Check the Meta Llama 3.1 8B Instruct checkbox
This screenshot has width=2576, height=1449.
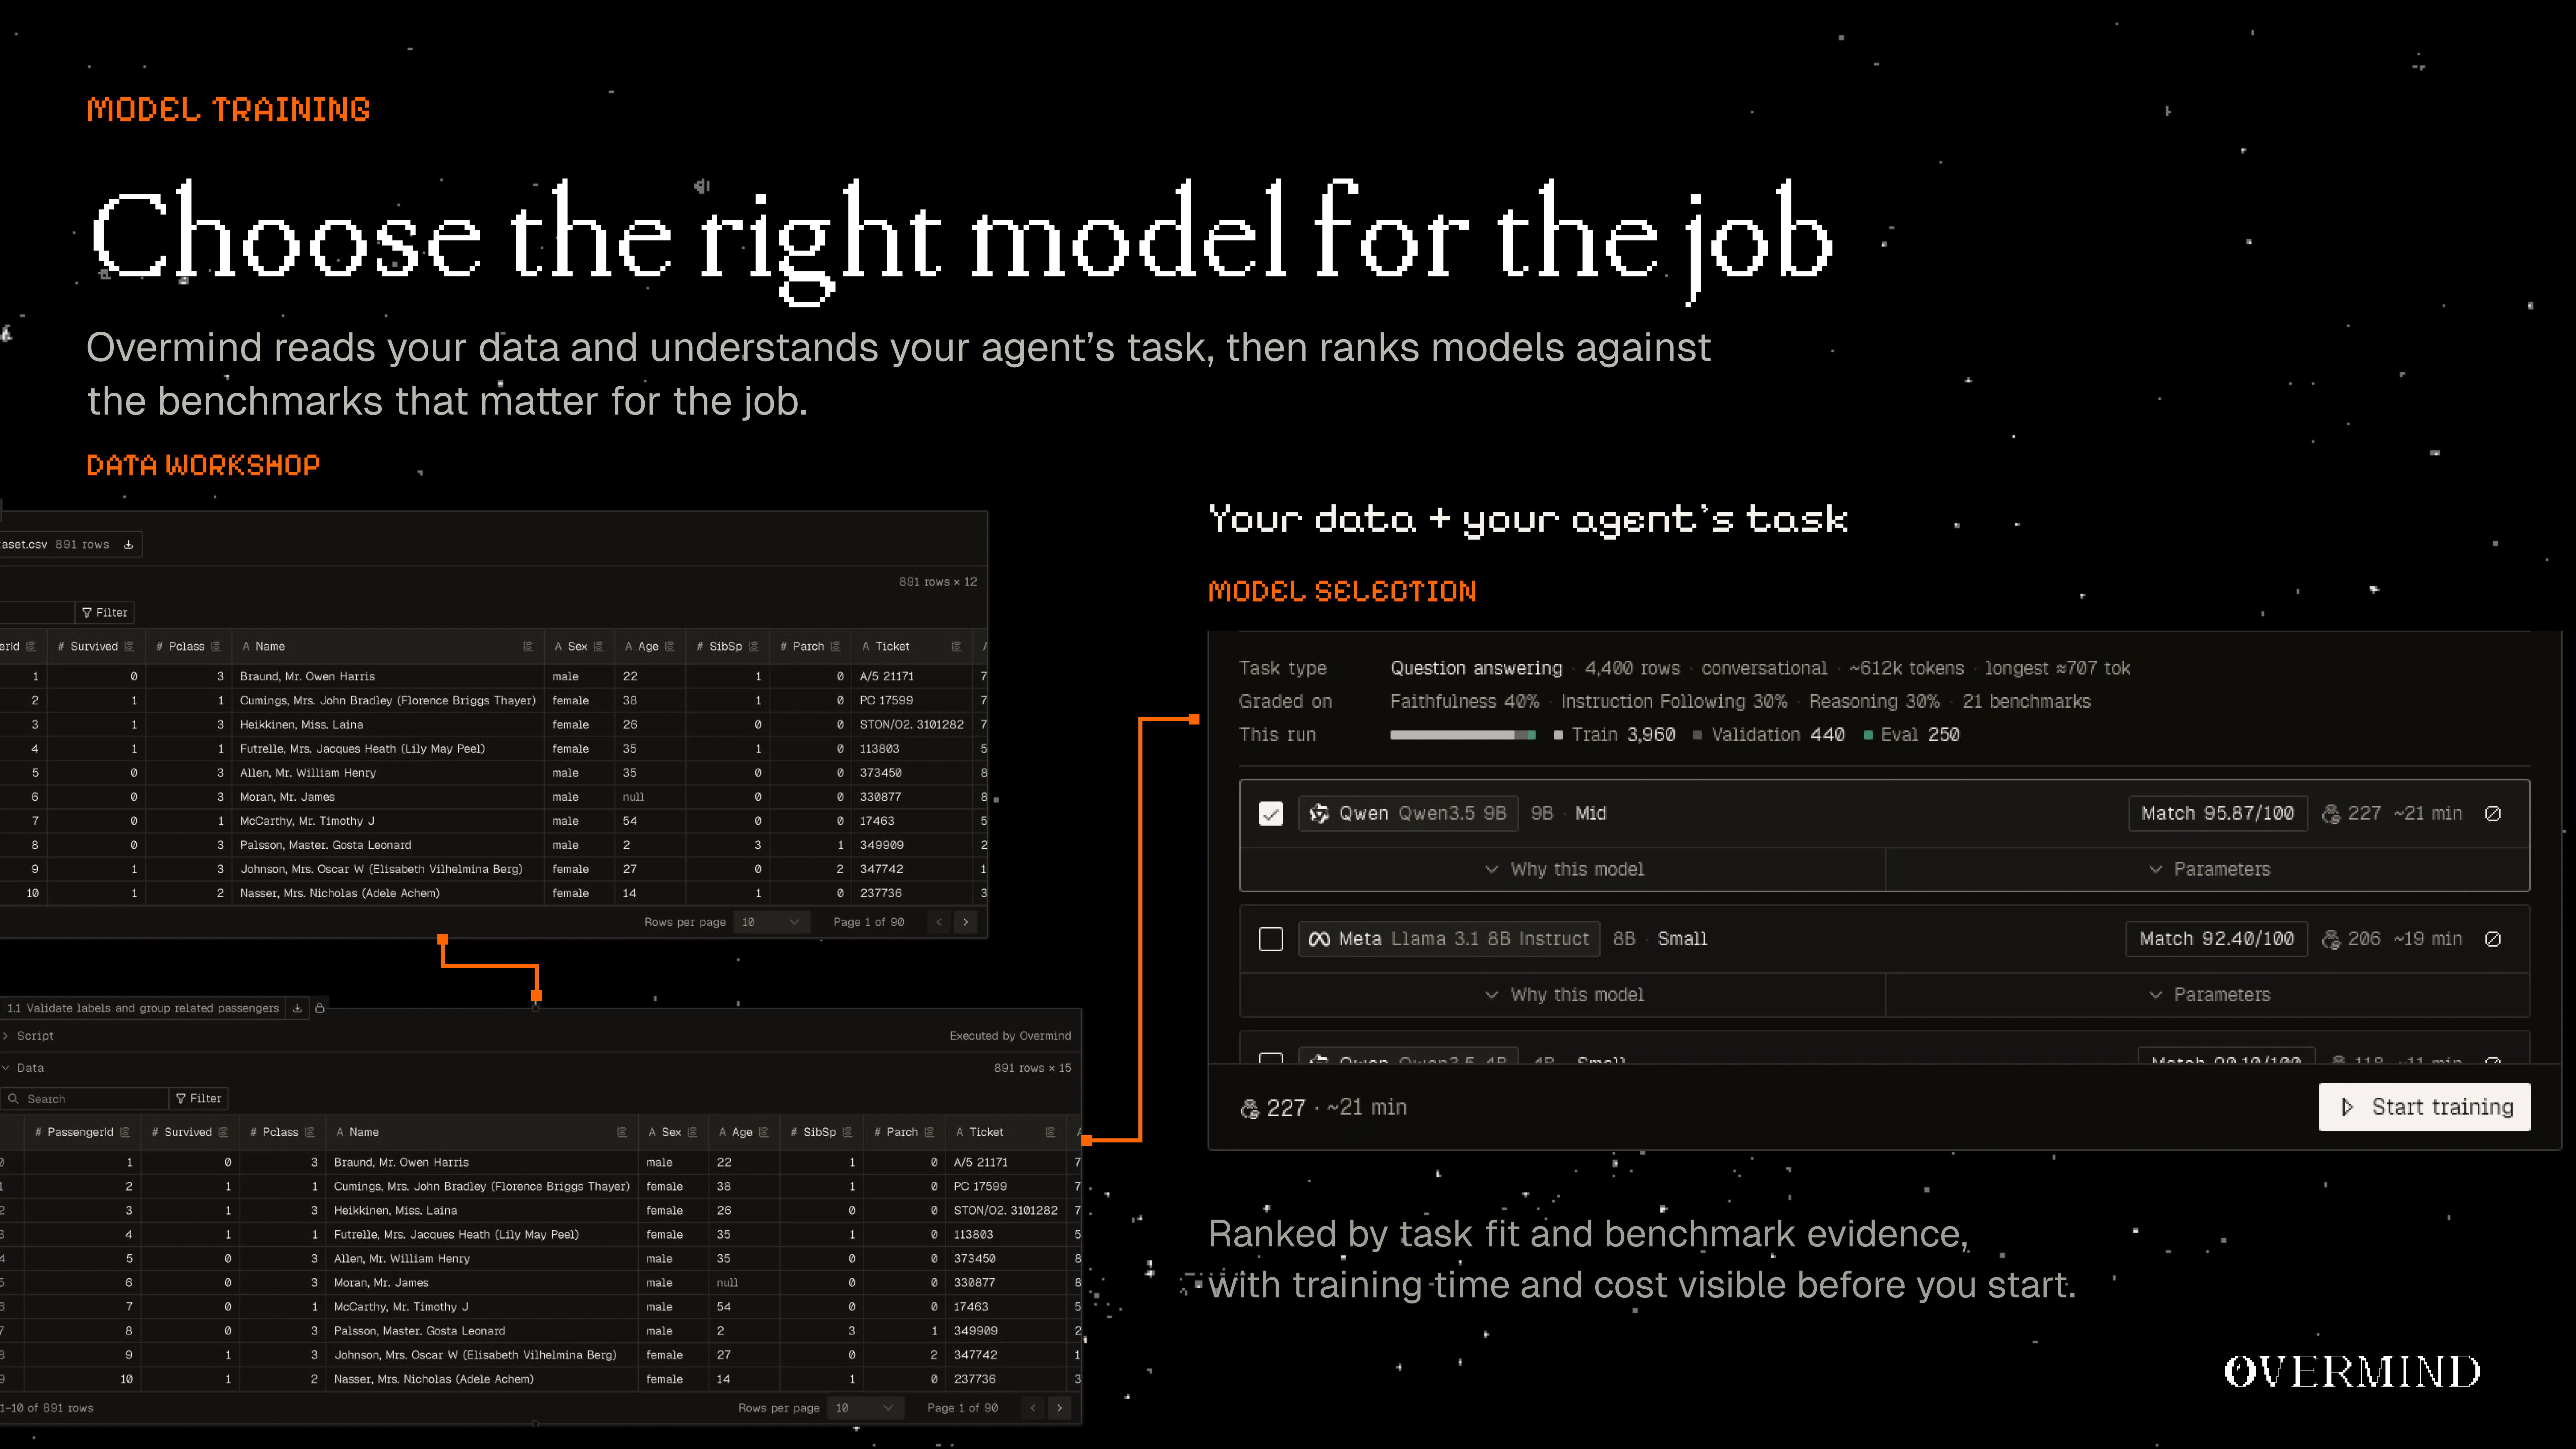point(1271,939)
